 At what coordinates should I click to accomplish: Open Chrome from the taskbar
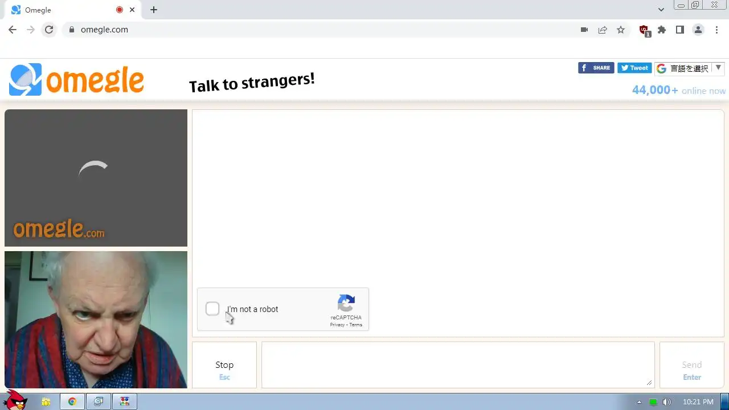[72, 402]
